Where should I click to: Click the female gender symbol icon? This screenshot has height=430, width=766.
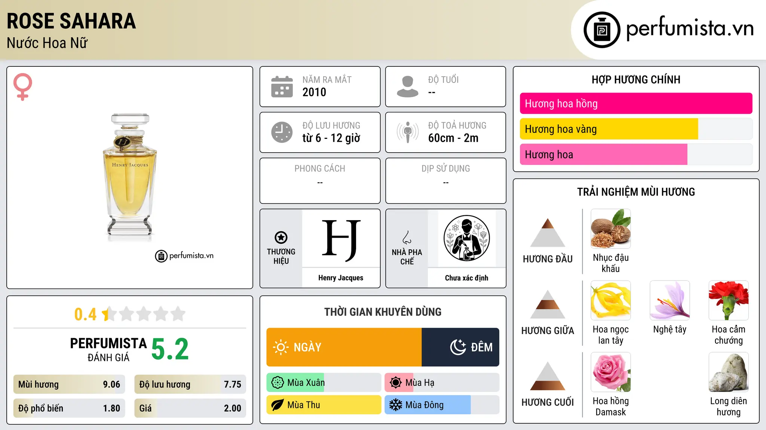tap(23, 87)
